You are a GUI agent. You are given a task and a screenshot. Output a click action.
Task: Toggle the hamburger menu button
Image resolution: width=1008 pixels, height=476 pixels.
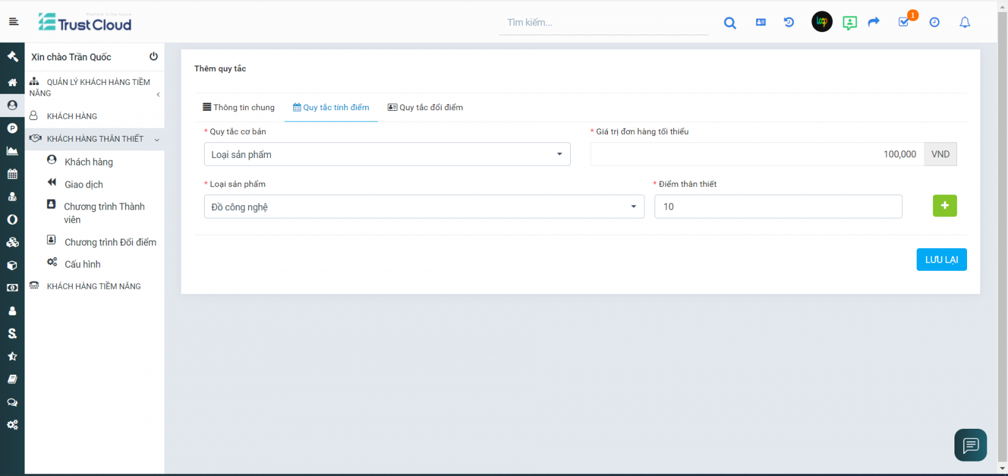point(14,21)
